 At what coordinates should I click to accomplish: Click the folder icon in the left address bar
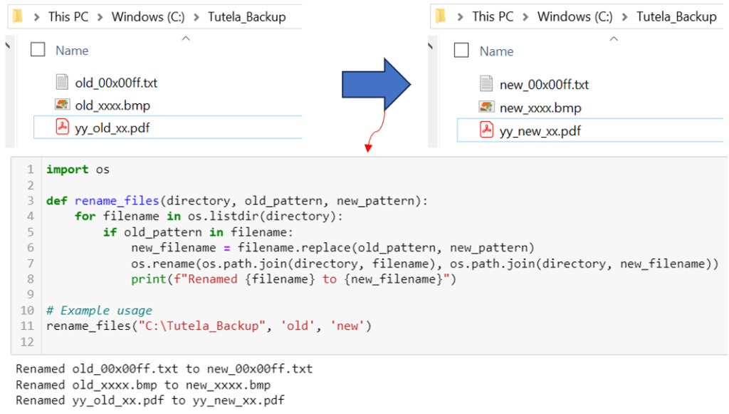tap(19, 16)
